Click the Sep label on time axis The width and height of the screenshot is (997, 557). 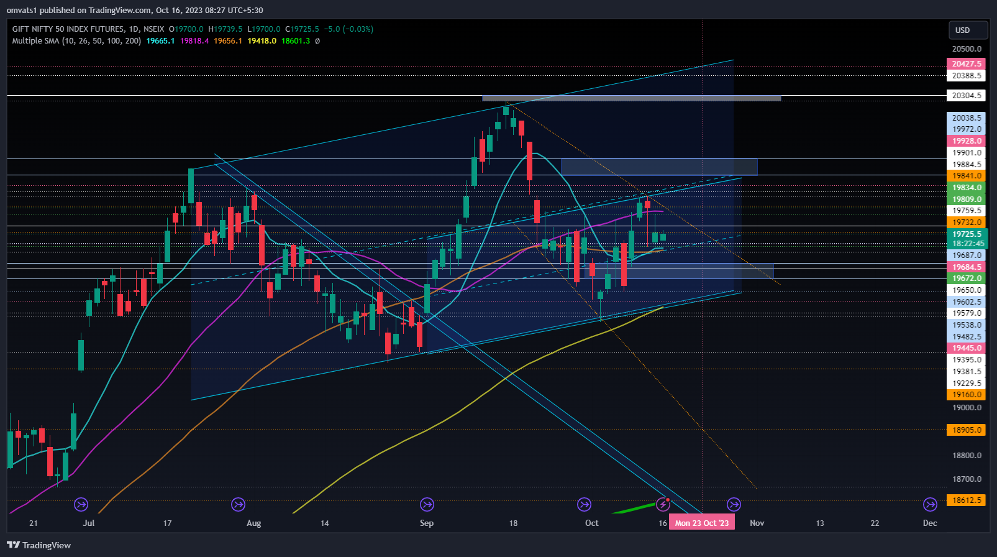pyautogui.click(x=427, y=523)
